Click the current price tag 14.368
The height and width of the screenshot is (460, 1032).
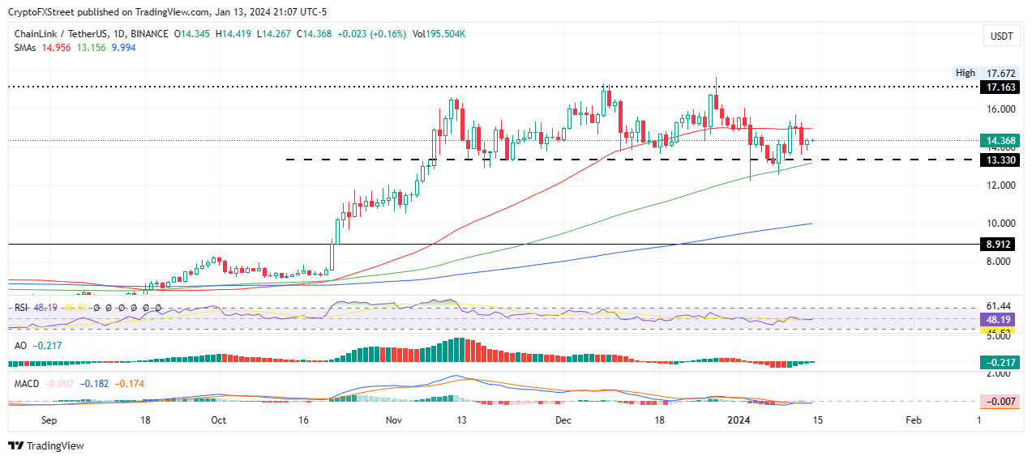999,140
